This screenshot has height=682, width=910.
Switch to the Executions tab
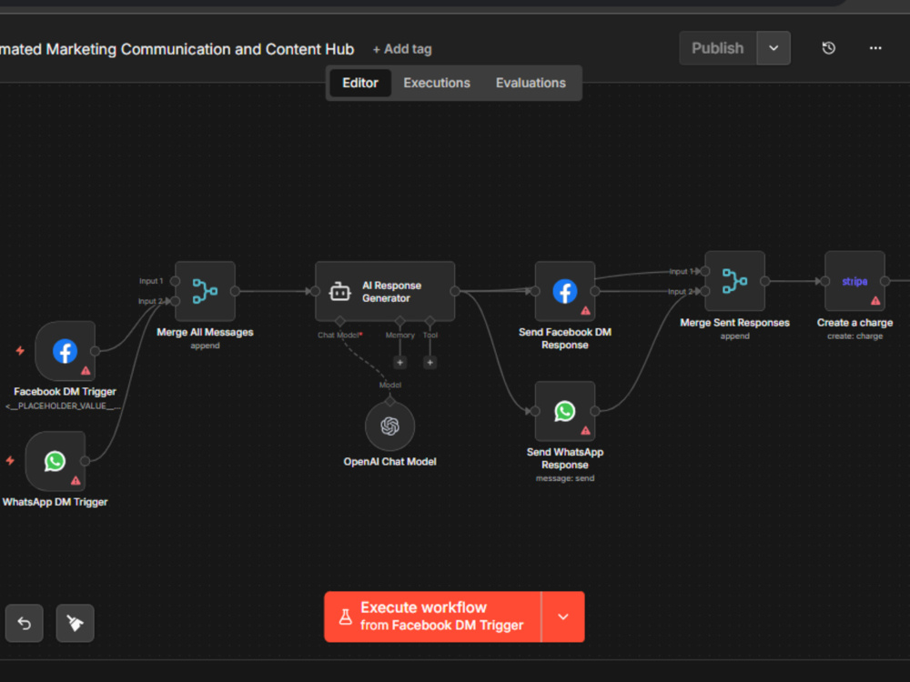(437, 83)
